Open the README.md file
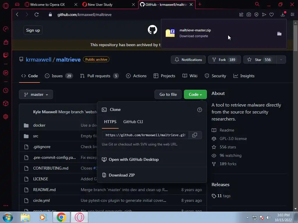 point(44,190)
